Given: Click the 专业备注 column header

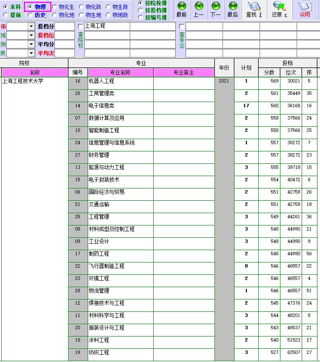Looking at the screenshot, I should click(x=184, y=72).
